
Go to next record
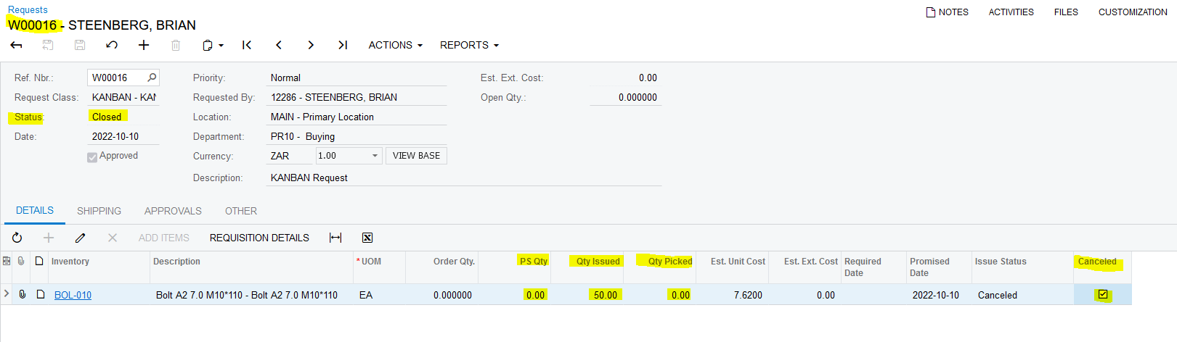tap(311, 45)
